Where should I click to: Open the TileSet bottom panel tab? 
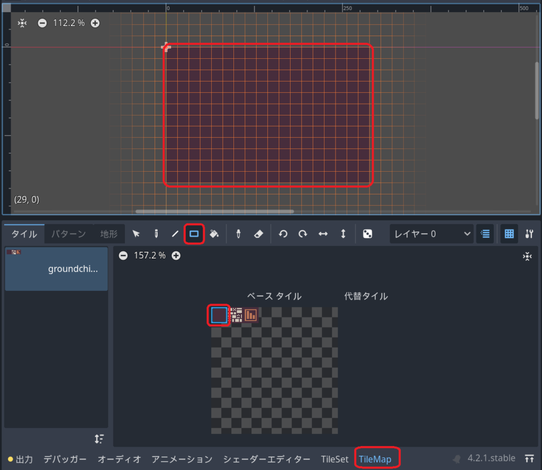tap(335, 459)
